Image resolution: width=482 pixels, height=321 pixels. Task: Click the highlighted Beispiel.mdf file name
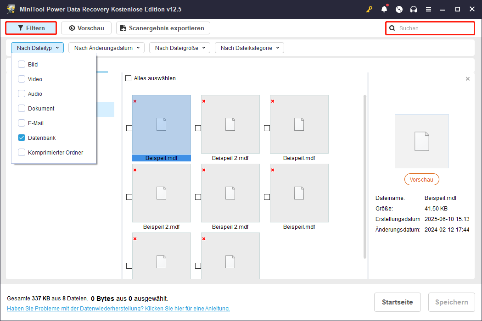pyautogui.click(x=162, y=158)
